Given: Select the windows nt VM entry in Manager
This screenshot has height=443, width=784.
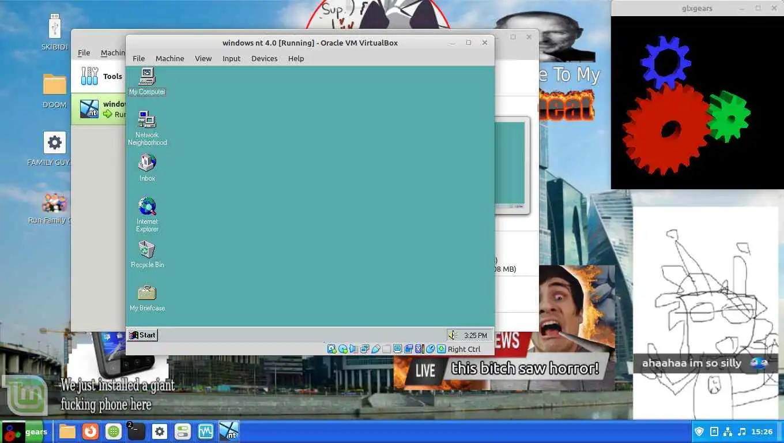Looking at the screenshot, I should (99, 109).
